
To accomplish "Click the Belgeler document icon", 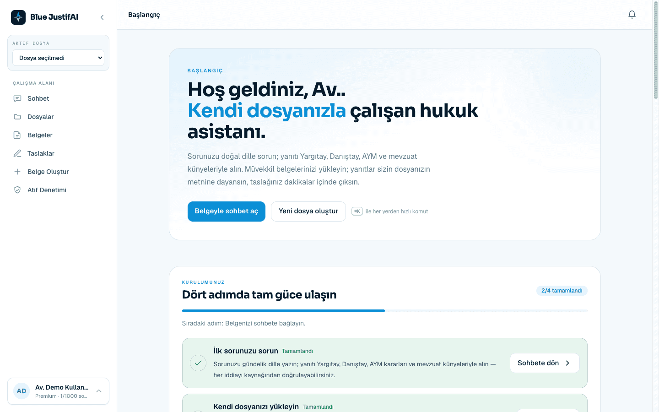I will pyautogui.click(x=17, y=135).
